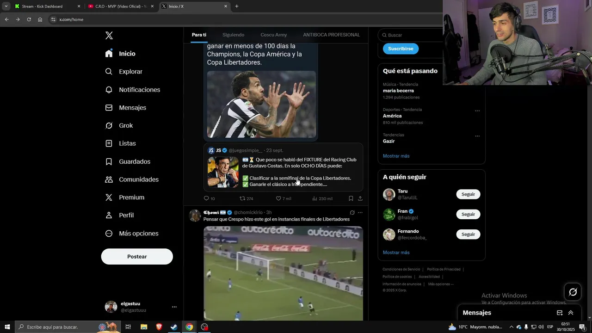The height and width of the screenshot is (333, 592).
Task: Click the X logo in the sidebar
Action: click(109, 36)
